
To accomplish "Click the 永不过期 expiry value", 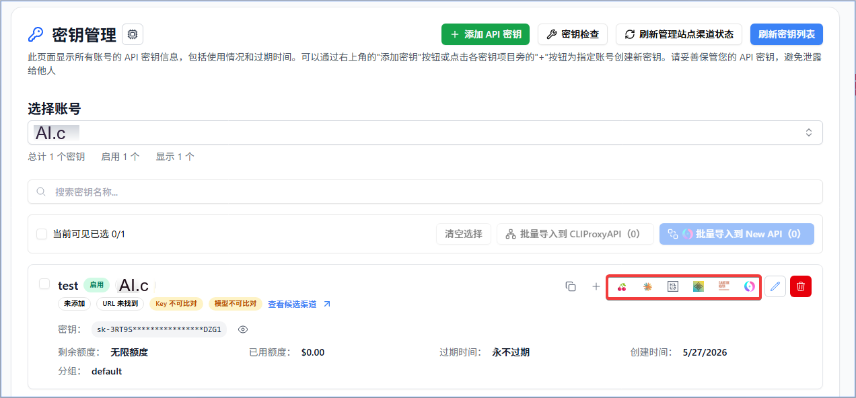I will [511, 352].
